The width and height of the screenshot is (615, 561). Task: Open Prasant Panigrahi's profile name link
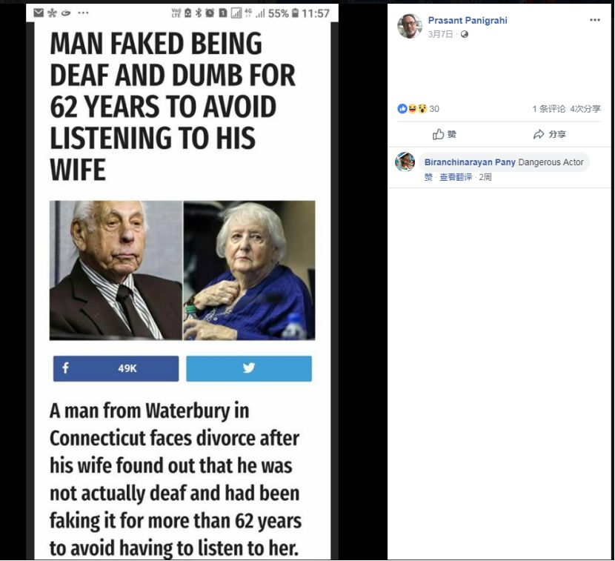(467, 21)
